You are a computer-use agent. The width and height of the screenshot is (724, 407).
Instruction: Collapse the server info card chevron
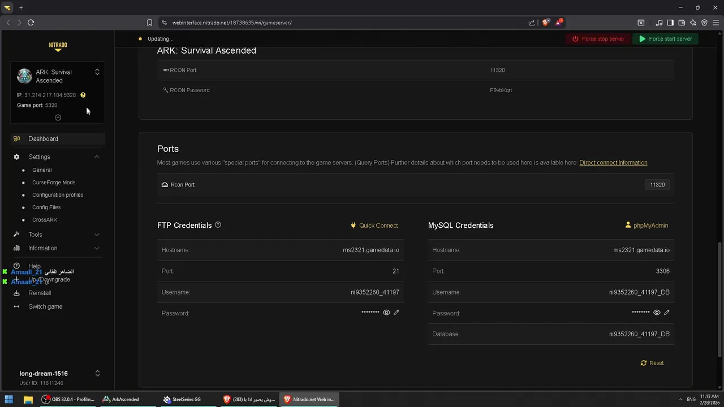58,118
